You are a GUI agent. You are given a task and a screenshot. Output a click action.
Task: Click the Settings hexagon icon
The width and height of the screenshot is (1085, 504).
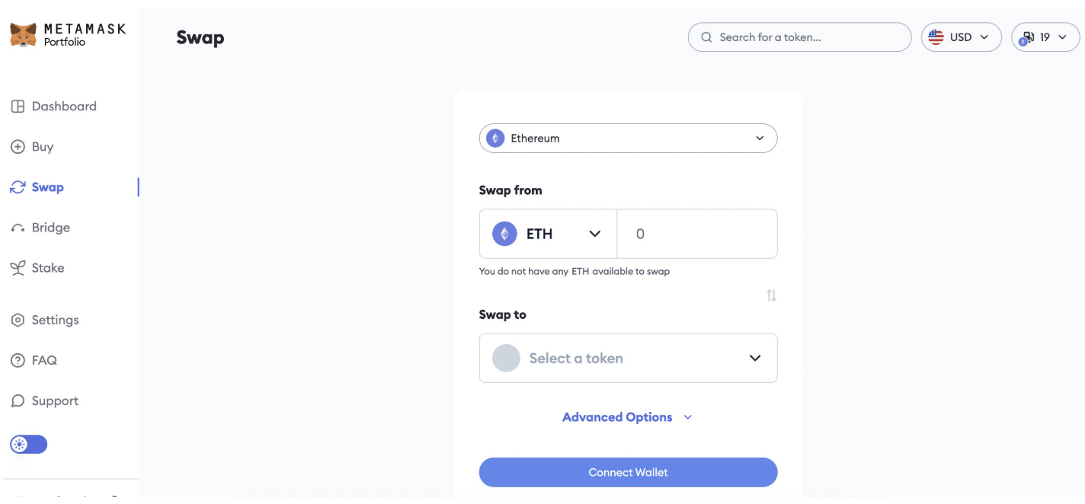pos(18,321)
